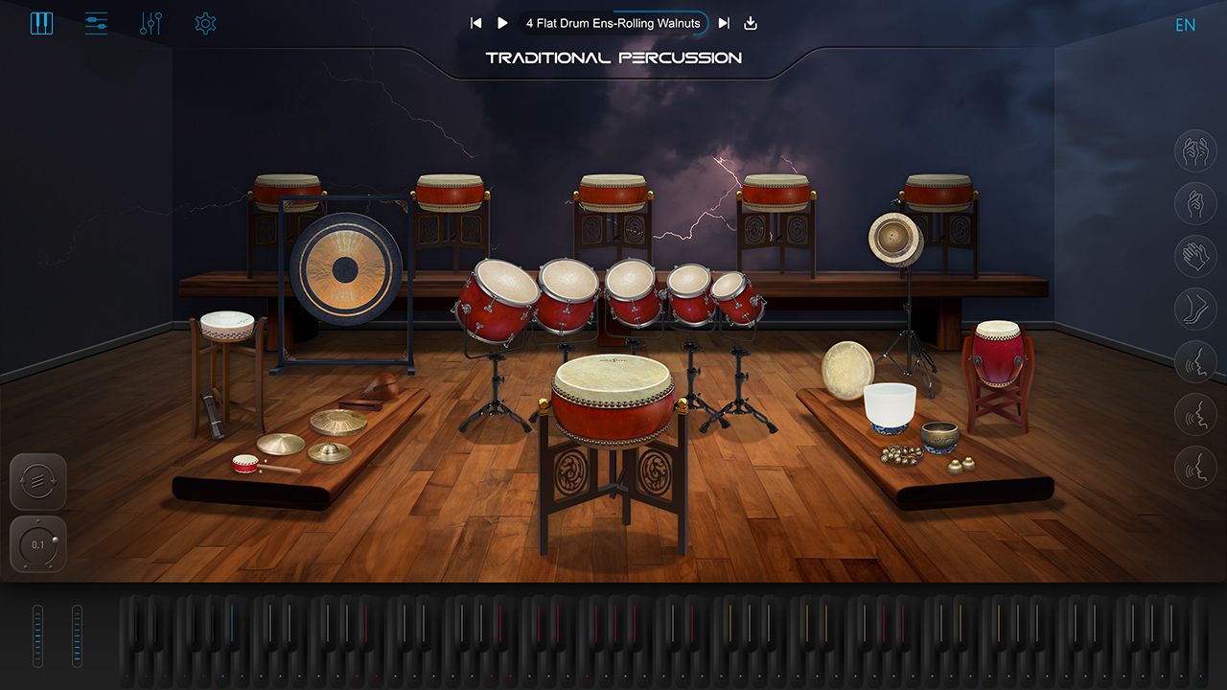
Task: Select the back flat drum behind small gong
Action: (939, 192)
